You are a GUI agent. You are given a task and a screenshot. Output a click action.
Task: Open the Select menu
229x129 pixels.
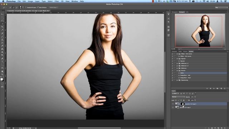tap(50, 1)
